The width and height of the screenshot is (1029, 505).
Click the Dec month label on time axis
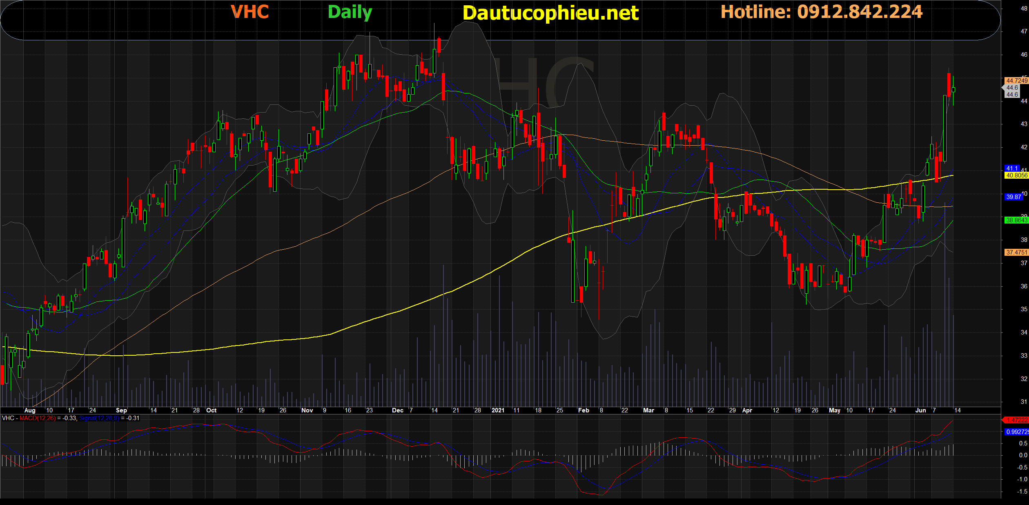coord(397,410)
